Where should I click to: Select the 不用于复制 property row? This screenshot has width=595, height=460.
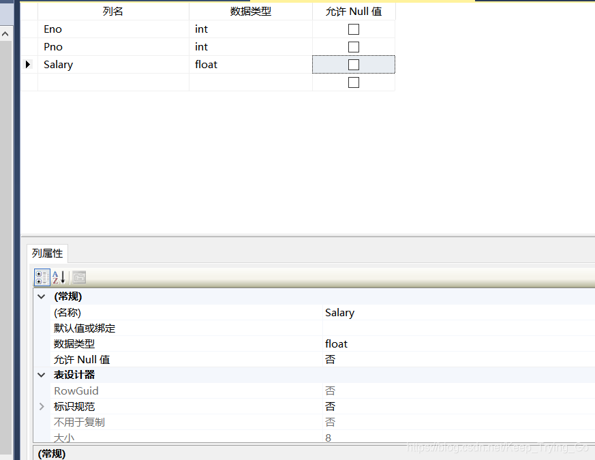322,422
